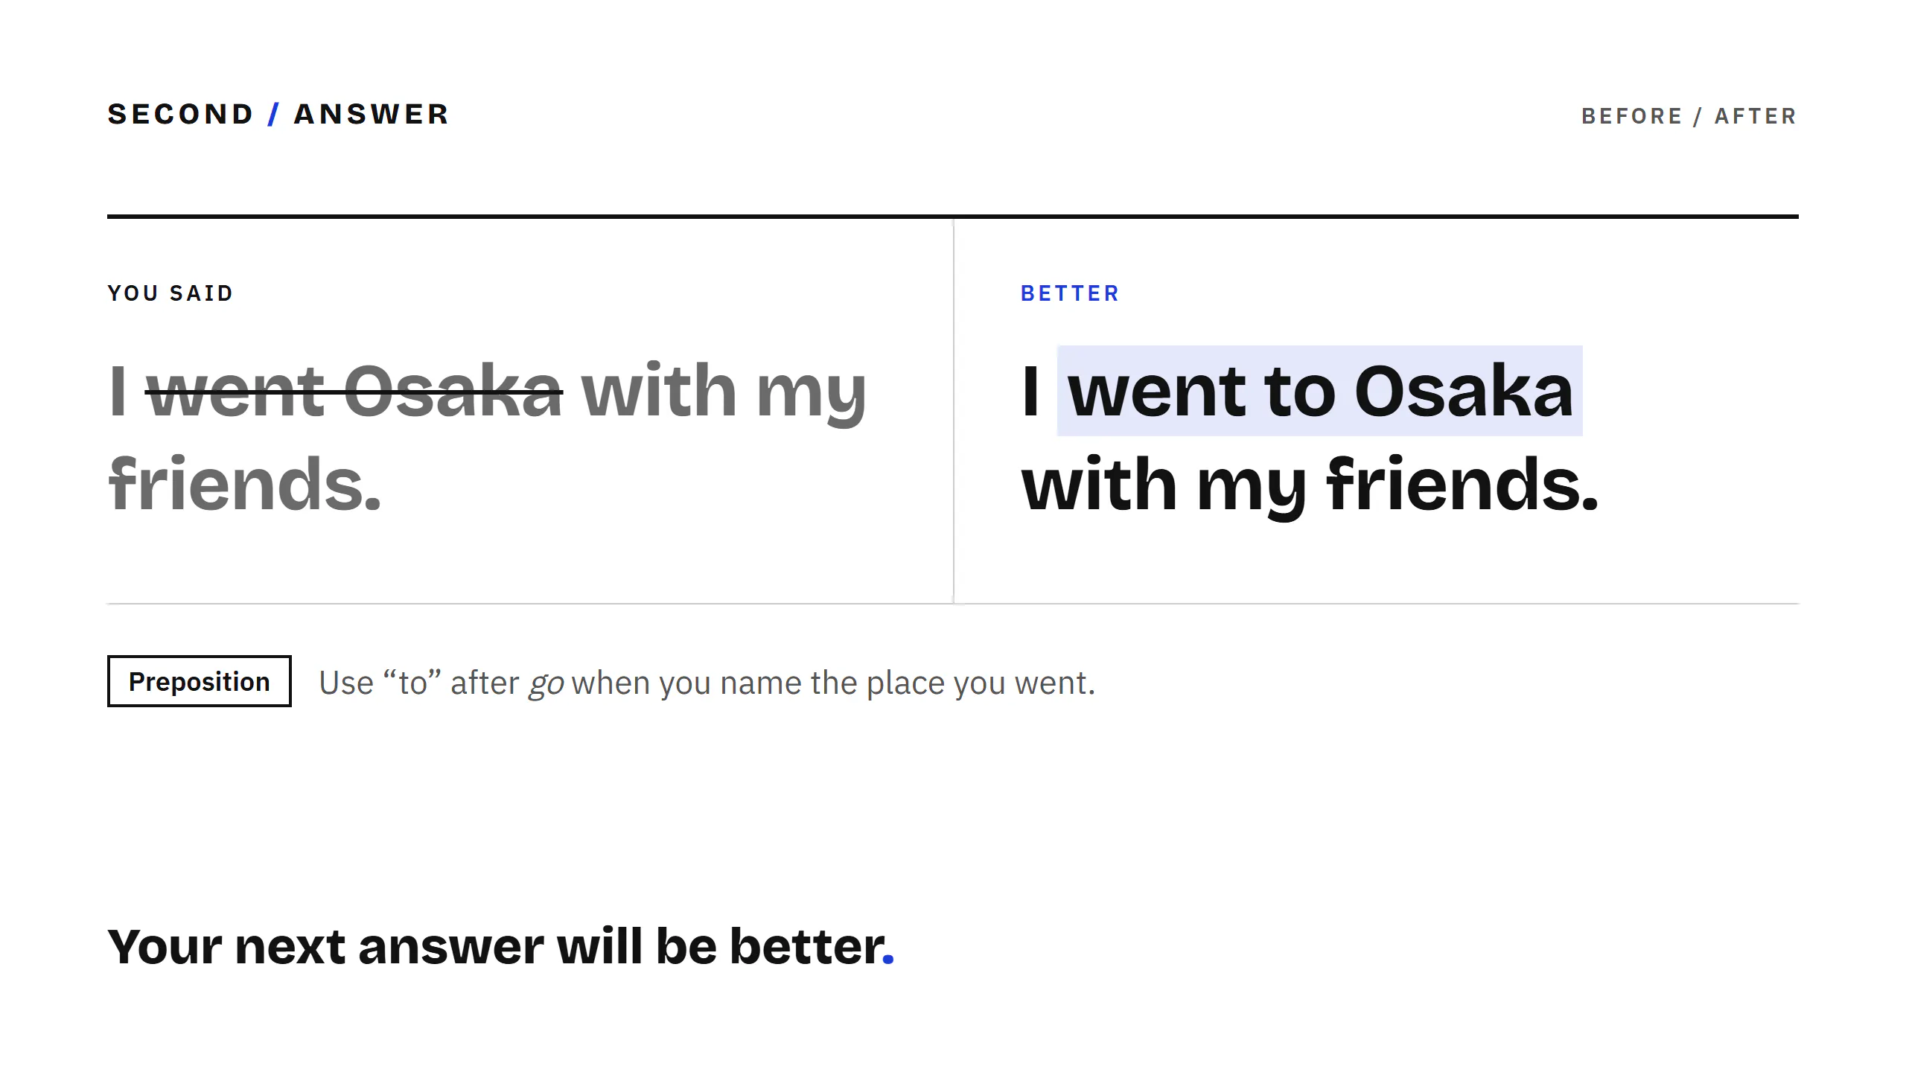Click the SECOND heading word

pyautogui.click(x=181, y=115)
